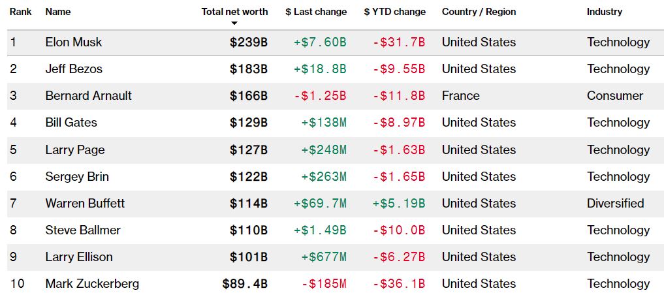Sort table by Rank column header
Image resolution: width=664 pixels, height=297 pixels.
[20, 12]
